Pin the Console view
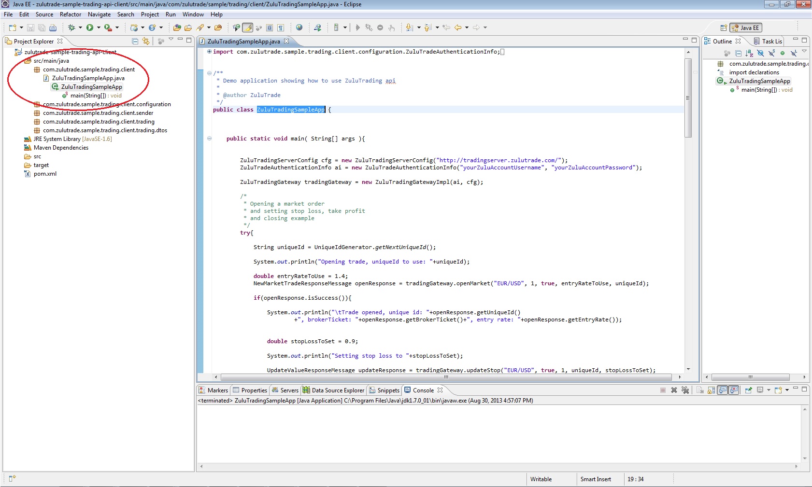The width and height of the screenshot is (812, 487). point(748,390)
